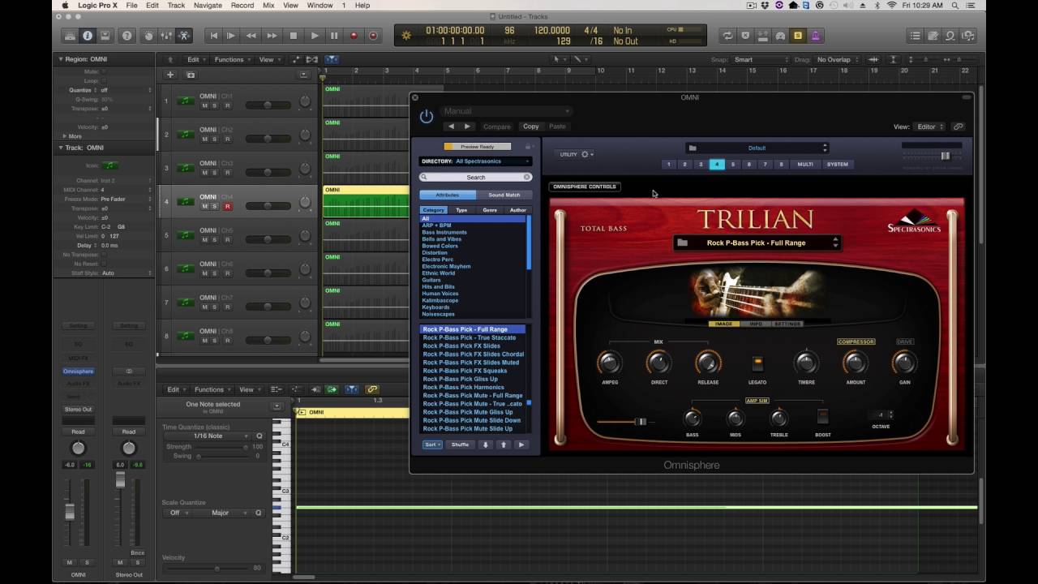
Task: Open the Loop Browser icon
Action: point(950,36)
